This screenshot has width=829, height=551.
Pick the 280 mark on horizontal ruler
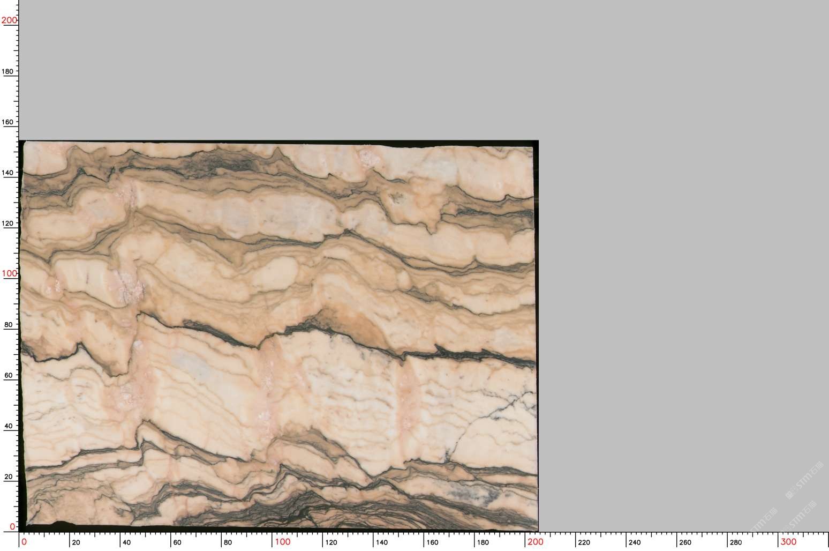(736, 542)
